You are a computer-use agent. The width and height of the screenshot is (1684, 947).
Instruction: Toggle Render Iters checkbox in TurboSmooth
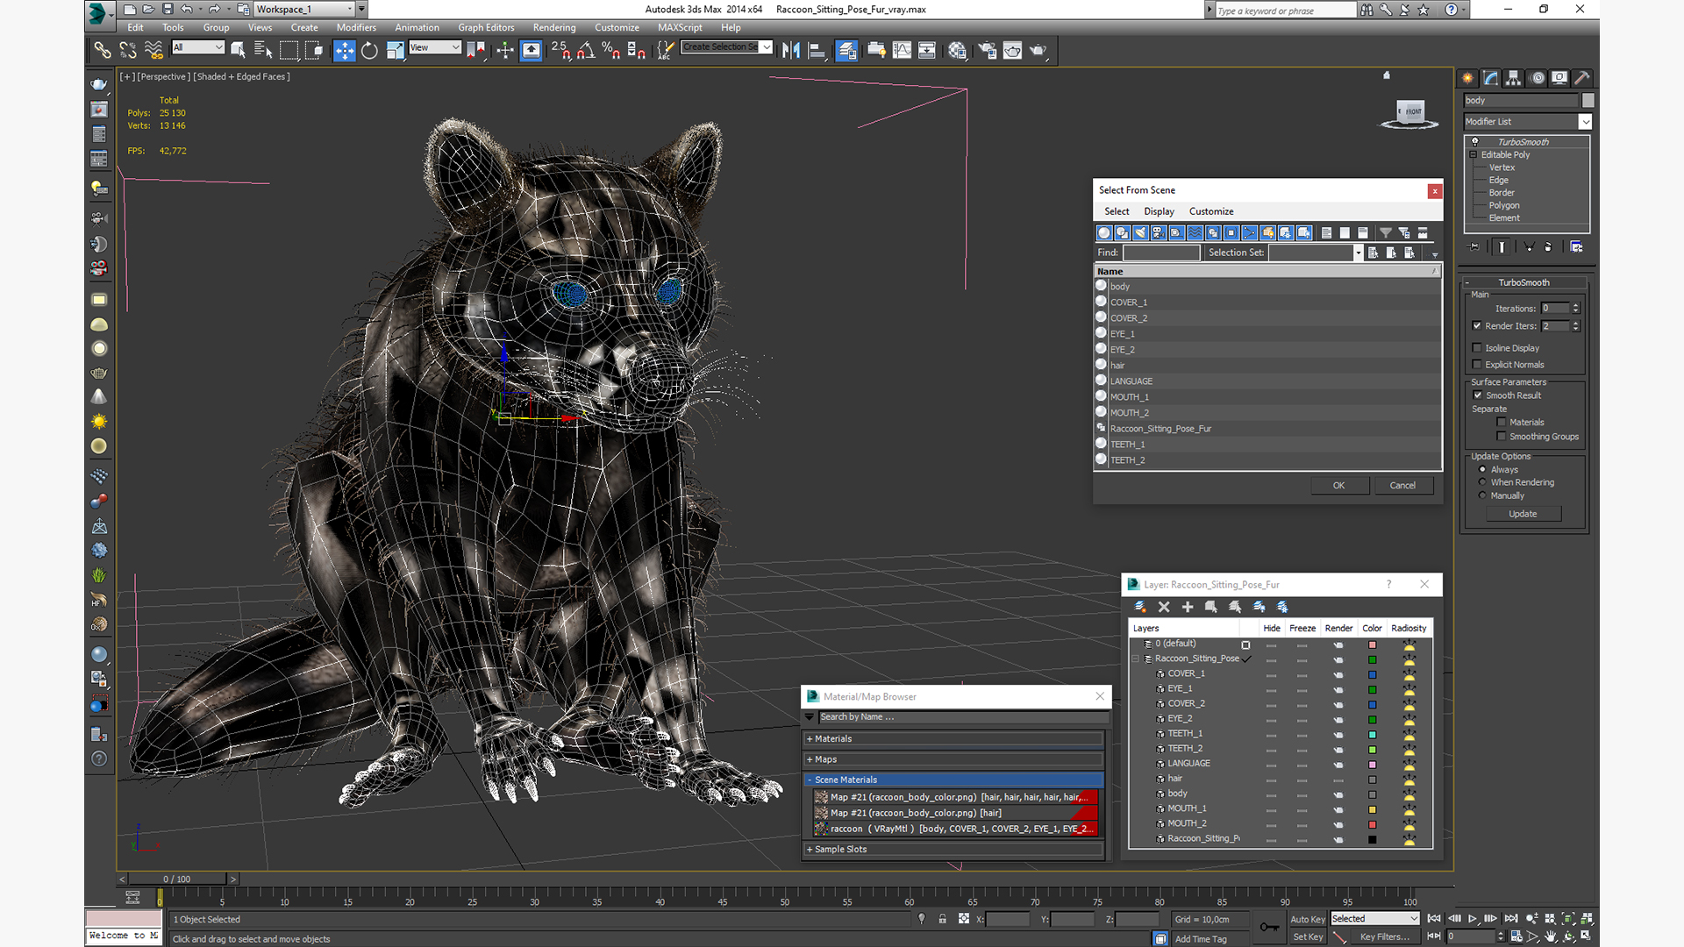1477,325
